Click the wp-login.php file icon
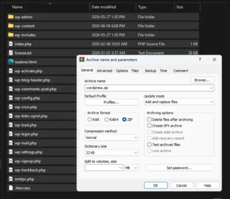 (11, 134)
